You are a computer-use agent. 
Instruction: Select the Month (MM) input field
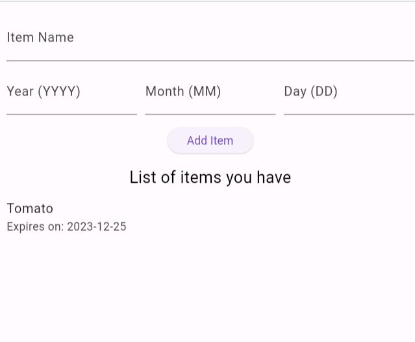(210, 93)
